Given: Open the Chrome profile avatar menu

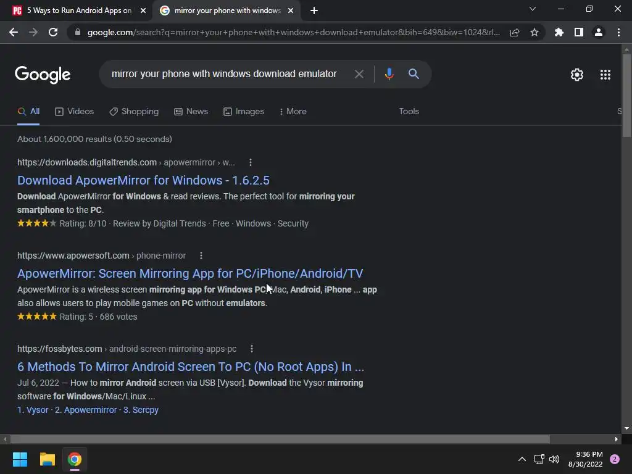Looking at the screenshot, I should pos(599,32).
